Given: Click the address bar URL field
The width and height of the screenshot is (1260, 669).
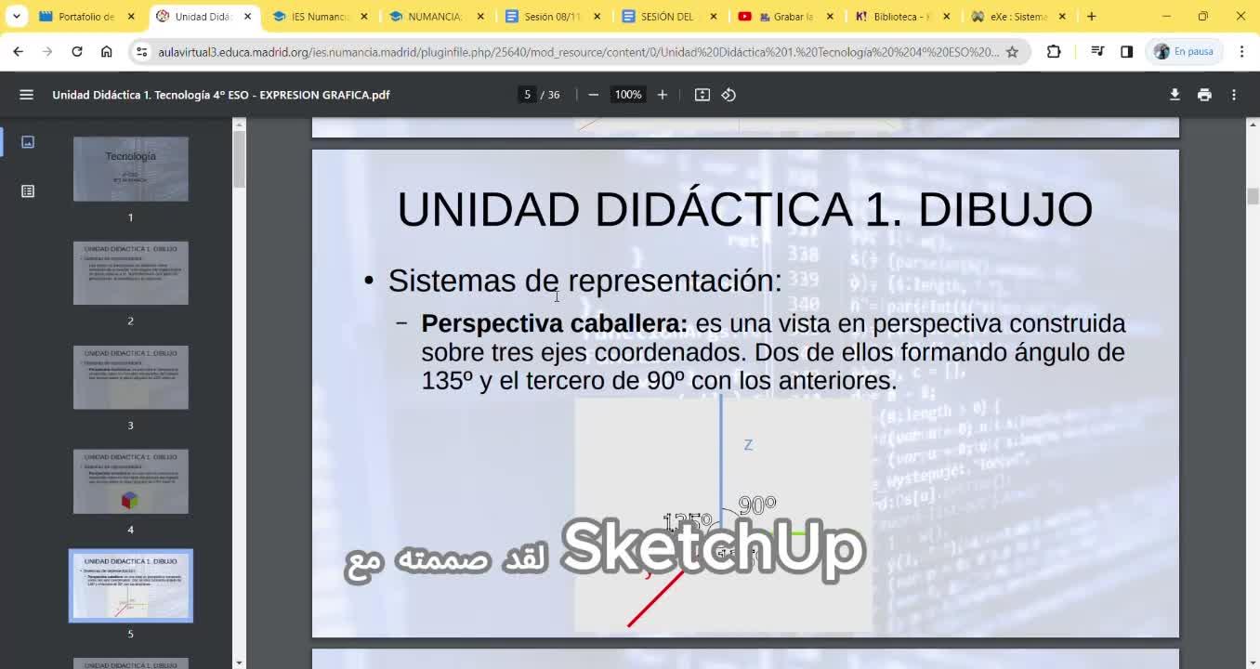Looking at the screenshot, I should pos(578,52).
